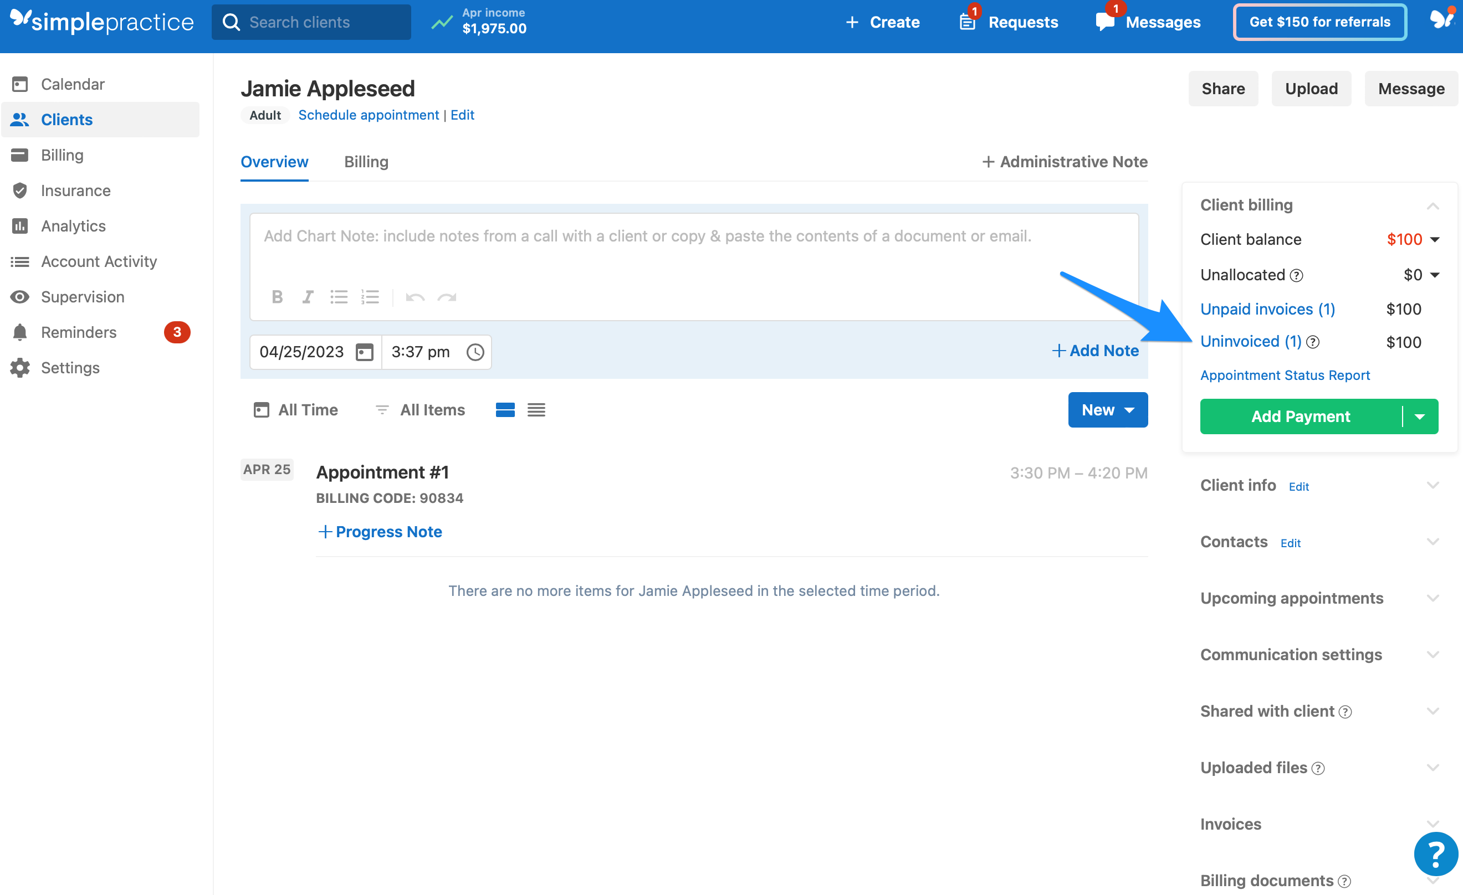Apply bold formatting in chart note
Viewport: 1463px width, 895px height.
pyautogui.click(x=277, y=297)
